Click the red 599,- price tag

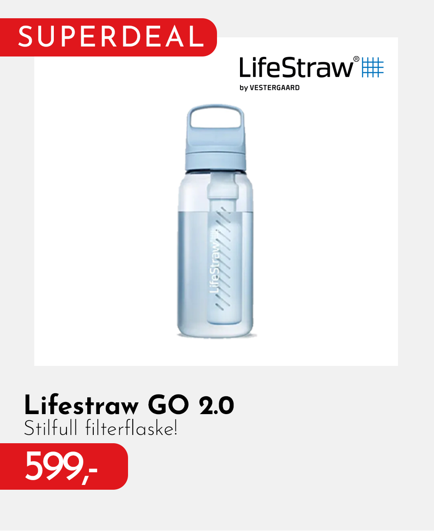[64, 466]
